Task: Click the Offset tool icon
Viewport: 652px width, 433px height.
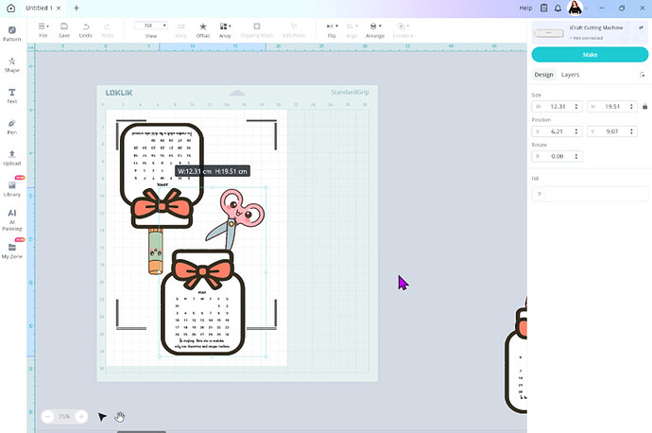Action: point(202,28)
